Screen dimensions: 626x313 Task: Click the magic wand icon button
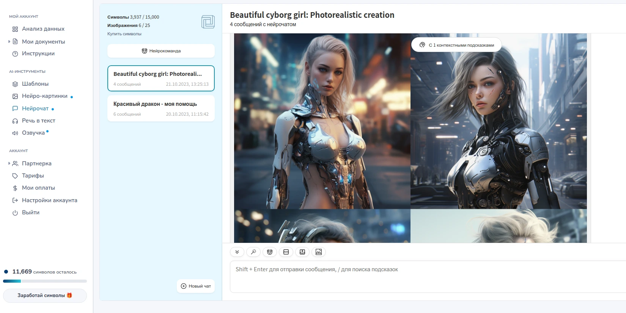[x=253, y=252]
